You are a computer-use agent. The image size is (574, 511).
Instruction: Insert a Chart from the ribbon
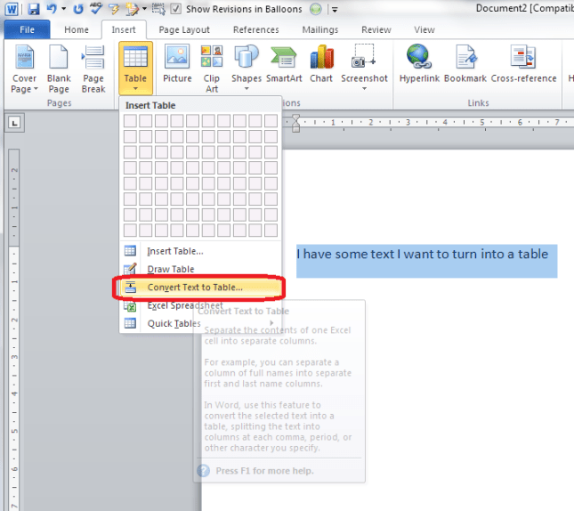(321, 66)
